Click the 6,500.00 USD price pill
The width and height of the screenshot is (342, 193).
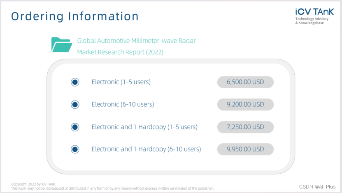click(x=245, y=82)
